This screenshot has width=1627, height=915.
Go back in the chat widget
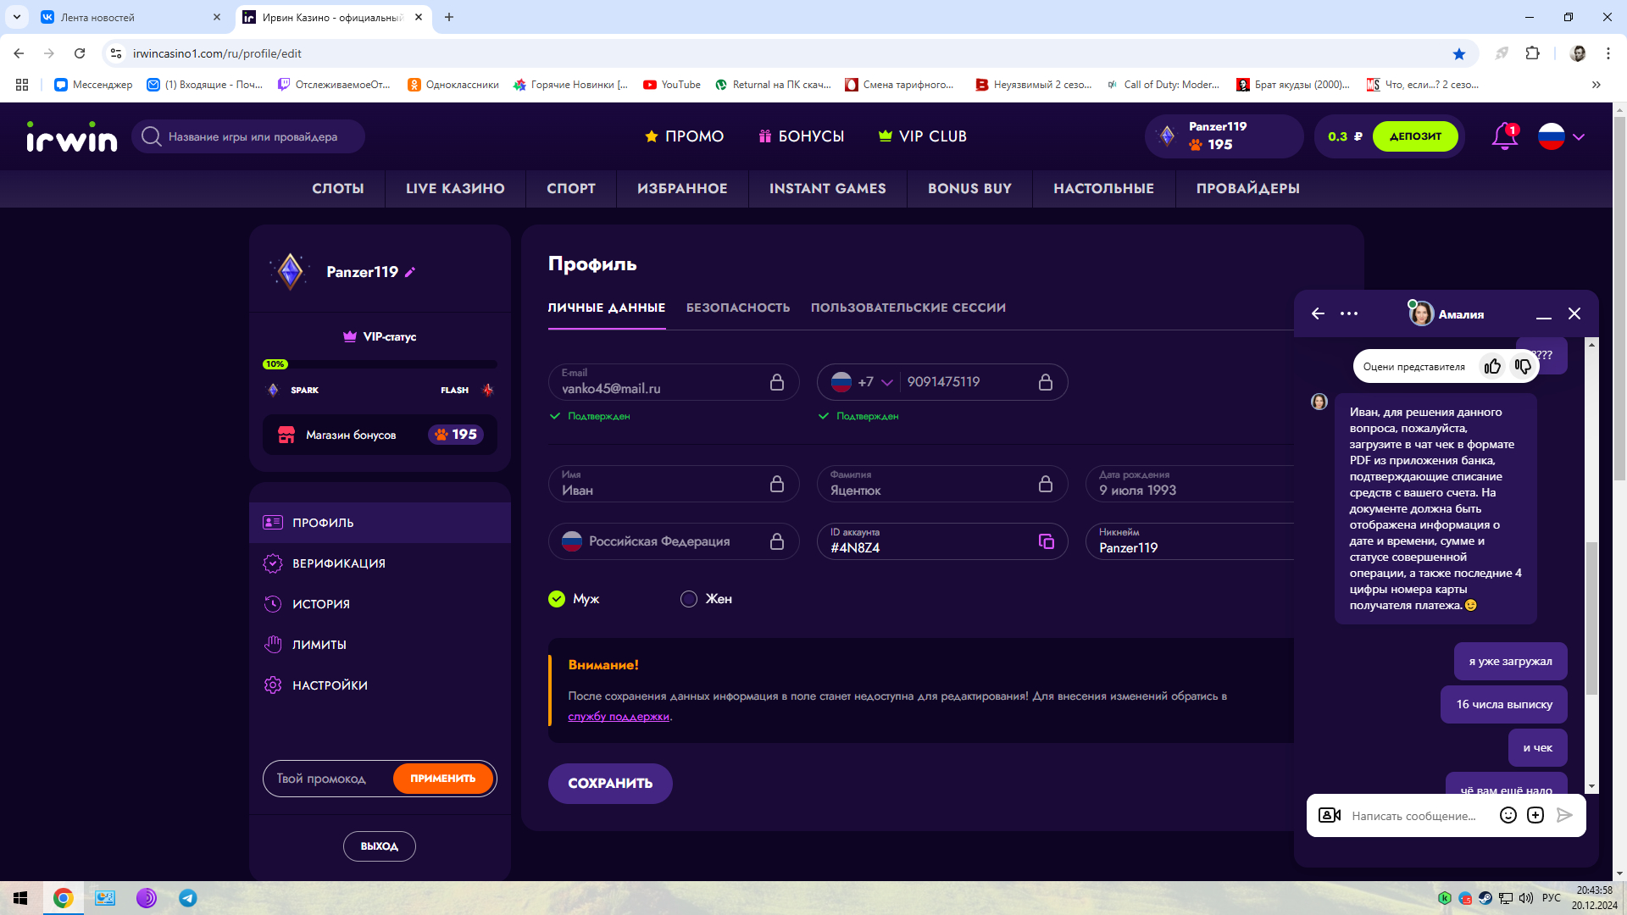[x=1318, y=313]
